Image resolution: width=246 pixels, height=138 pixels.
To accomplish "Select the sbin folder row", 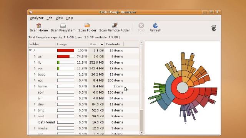I will [84, 92].
